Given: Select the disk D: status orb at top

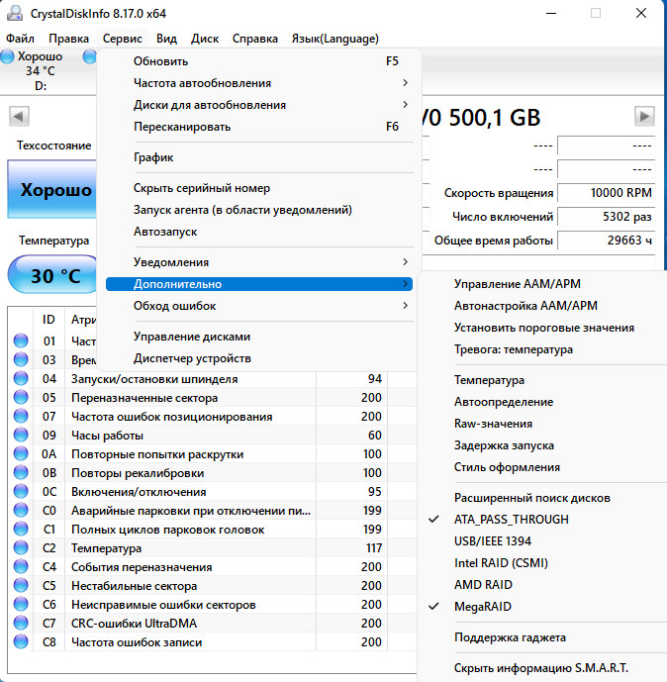Looking at the screenshot, I should point(9,56).
